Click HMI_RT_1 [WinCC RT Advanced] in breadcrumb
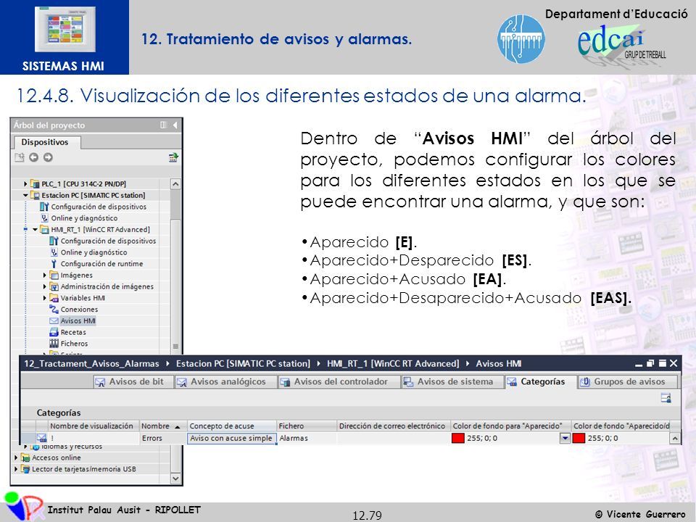 pyautogui.click(x=393, y=363)
